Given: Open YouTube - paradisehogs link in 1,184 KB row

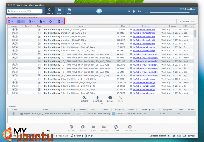Looking at the screenshot, I should point(144,47).
